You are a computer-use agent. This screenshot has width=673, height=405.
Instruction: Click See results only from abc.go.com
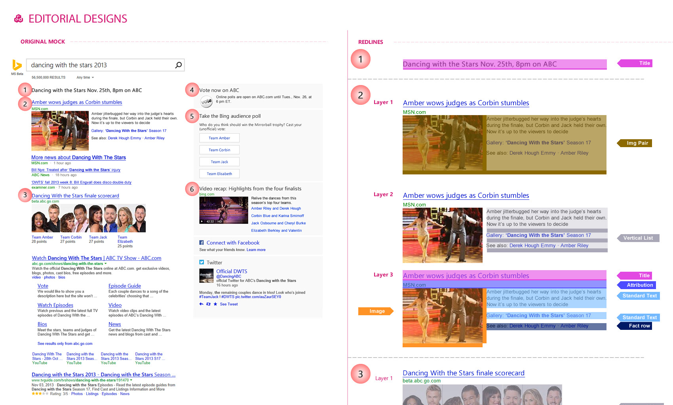click(65, 344)
